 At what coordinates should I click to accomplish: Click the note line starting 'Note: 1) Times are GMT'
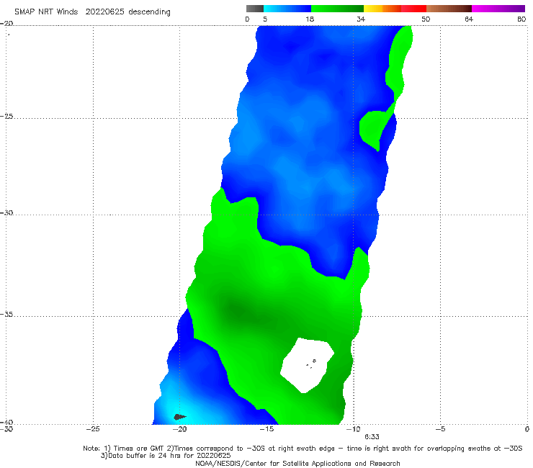click(303, 449)
